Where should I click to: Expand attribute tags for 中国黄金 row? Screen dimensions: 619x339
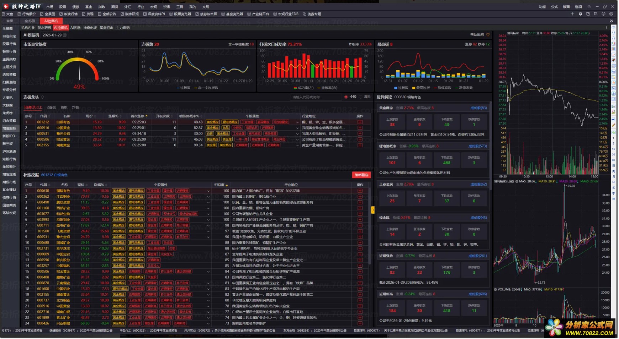click(297, 128)
